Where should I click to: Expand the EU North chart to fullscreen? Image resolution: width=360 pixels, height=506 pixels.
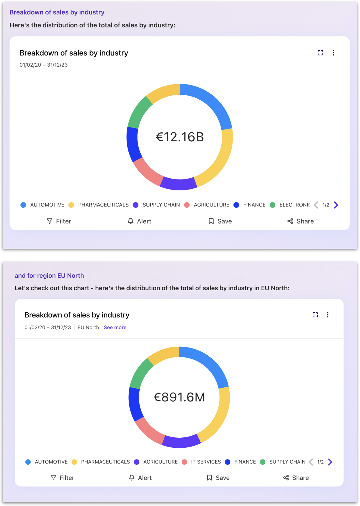tap(315, 315)
